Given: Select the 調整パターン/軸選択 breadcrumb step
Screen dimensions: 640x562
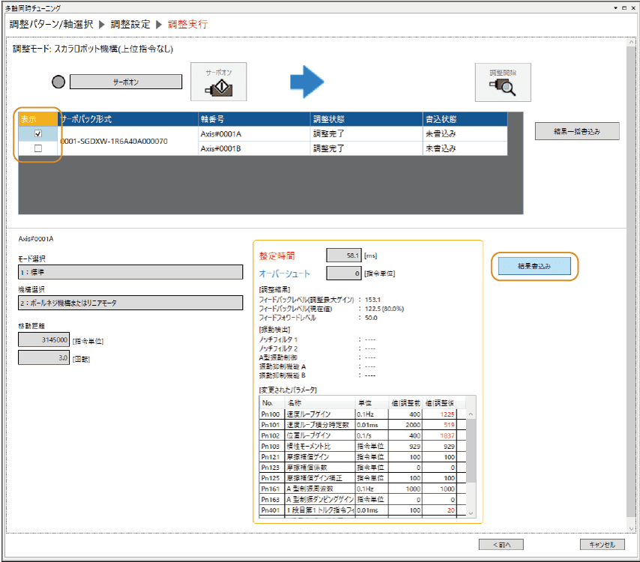Looking at the screenshot, I should click(x=51, y=24).
